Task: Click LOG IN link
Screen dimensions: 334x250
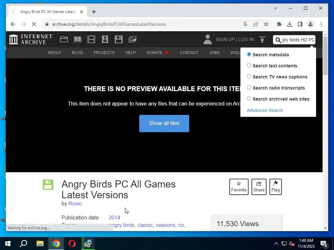Action: [246, 39]
